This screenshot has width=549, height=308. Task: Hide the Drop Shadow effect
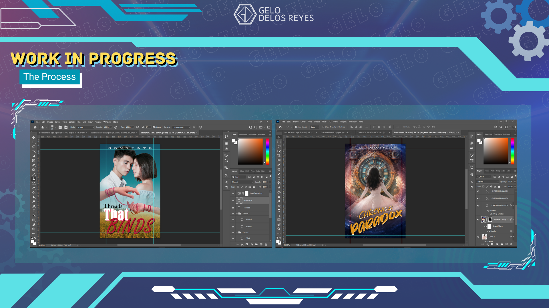tap(491, 214)
